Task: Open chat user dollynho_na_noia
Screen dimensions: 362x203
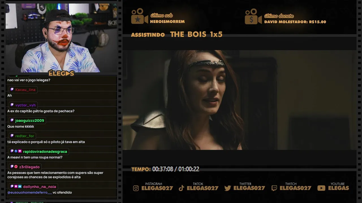Action: click(x=40, y=187)
